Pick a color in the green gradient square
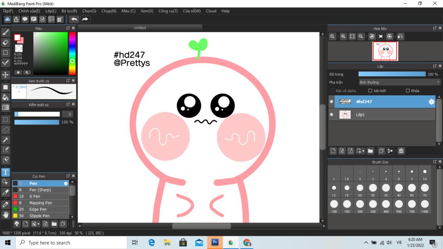This screenshot has width=443, height=249. 51,53
